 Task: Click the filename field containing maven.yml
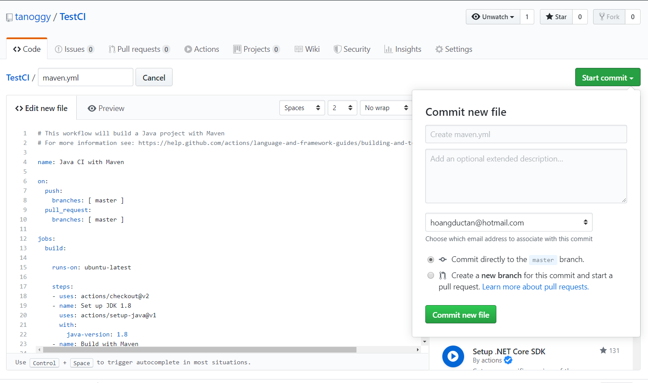tap(85, 77)
